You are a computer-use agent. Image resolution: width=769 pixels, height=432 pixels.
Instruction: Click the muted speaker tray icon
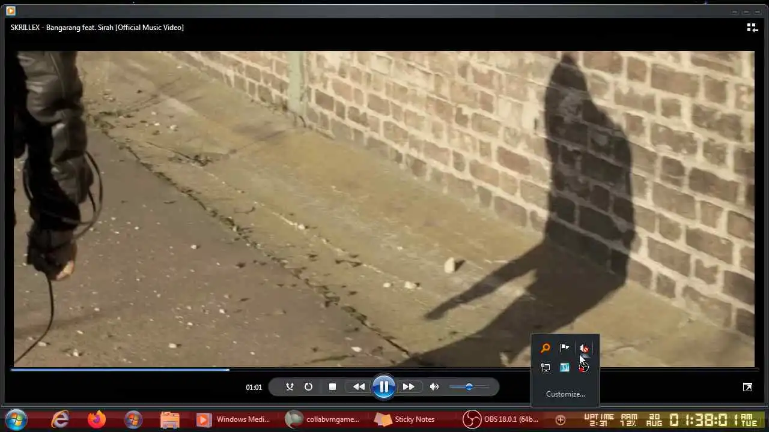click(x=583, y=348)
